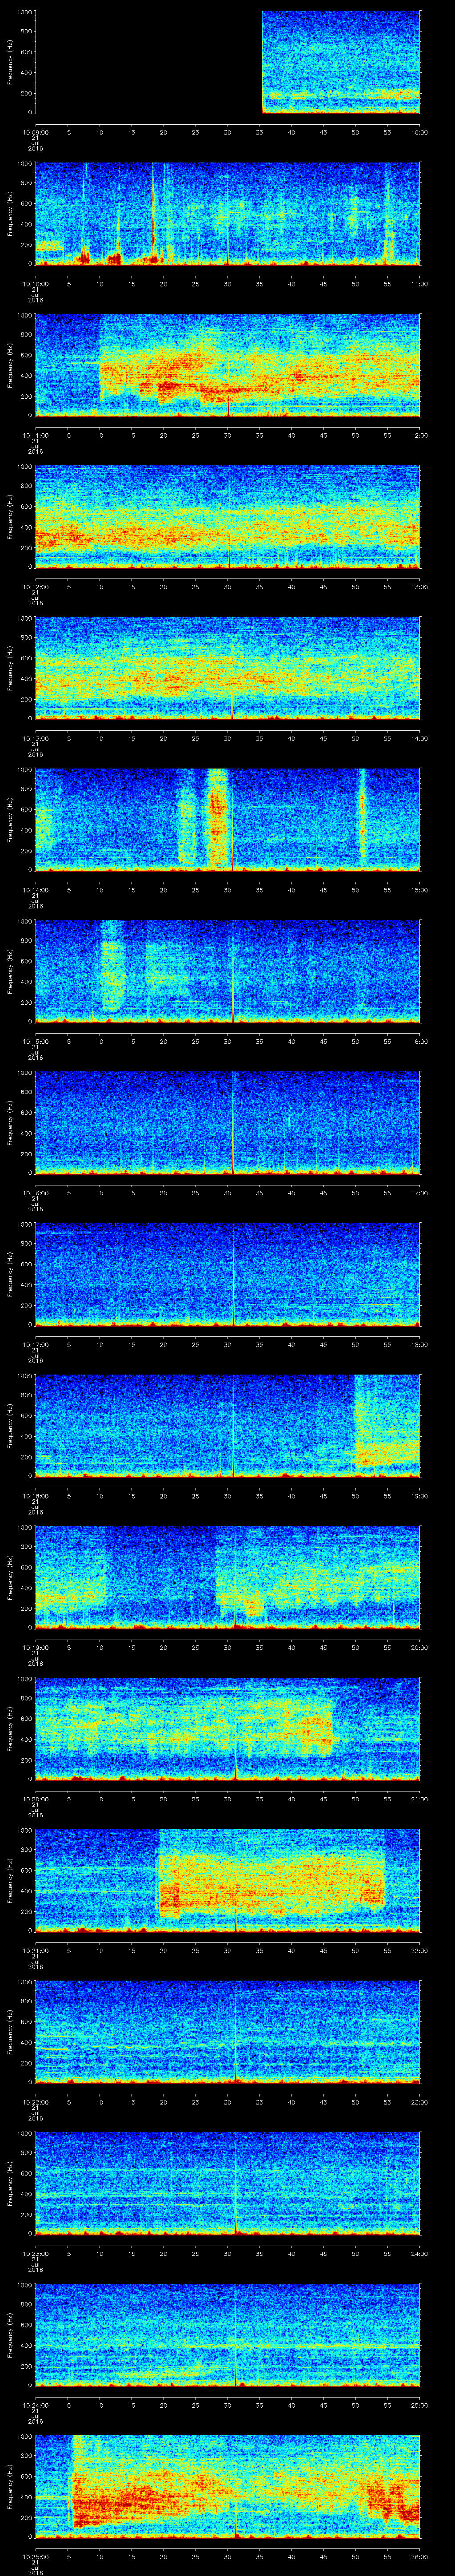The image size is (455, 2576).
Task: Click where the noise ends near 47s in the 10:20:00 panel
Action: [x=335, y=1728]
